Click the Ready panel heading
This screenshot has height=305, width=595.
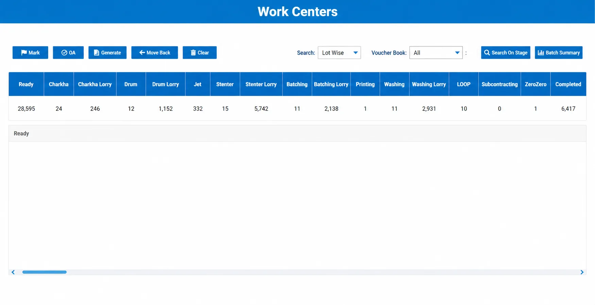[21, 133]
